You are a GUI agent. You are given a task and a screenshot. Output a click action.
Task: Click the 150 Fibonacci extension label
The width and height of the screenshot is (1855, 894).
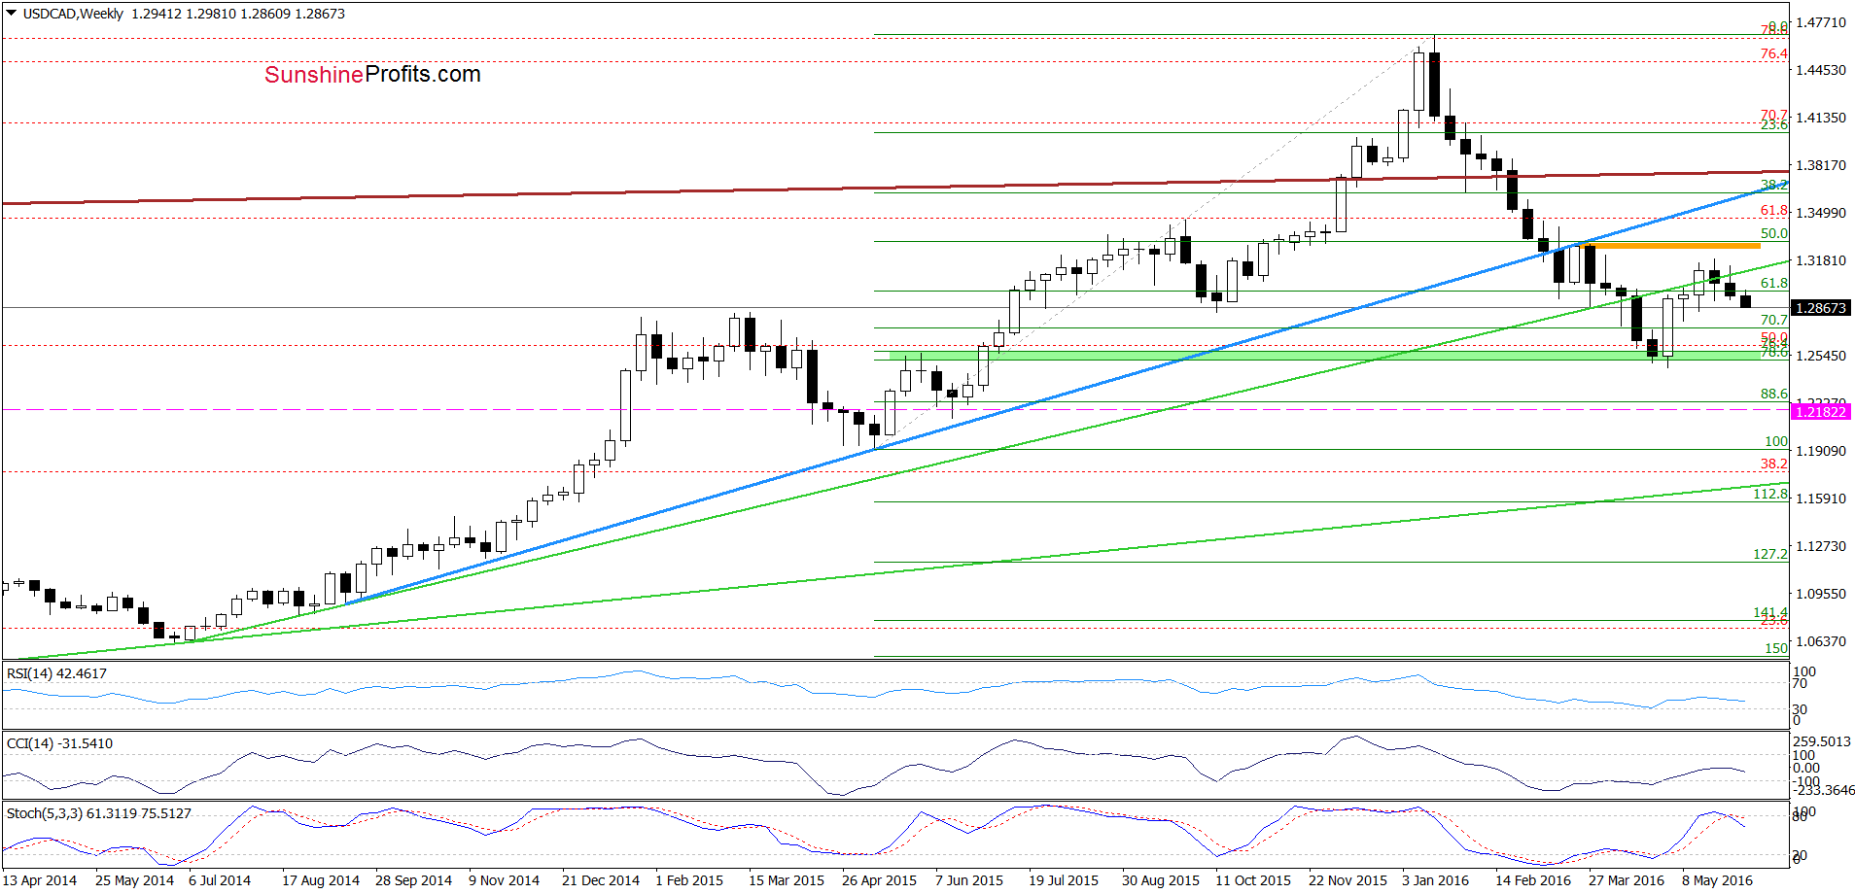click(x=1776, y=648)
